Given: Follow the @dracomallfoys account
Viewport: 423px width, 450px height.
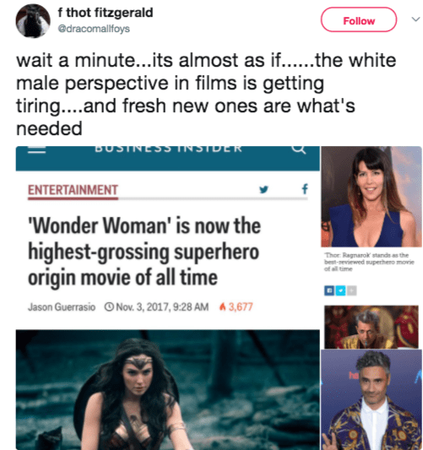Looking at the screenshot, I should pyautogui.click(x=359, y=19).
